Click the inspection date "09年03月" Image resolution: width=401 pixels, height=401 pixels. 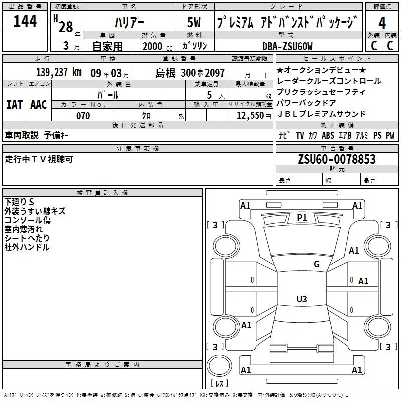click(x=110, y=73)
